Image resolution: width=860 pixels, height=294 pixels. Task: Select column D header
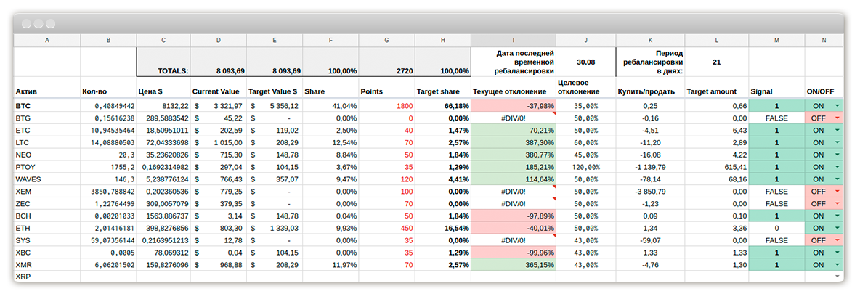219,41
